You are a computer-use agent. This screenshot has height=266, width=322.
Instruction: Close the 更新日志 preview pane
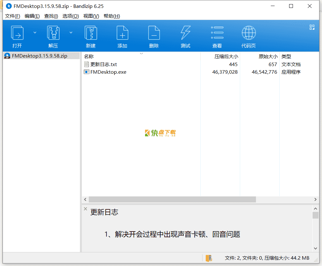pyautogui.click(x=85, y=209)
